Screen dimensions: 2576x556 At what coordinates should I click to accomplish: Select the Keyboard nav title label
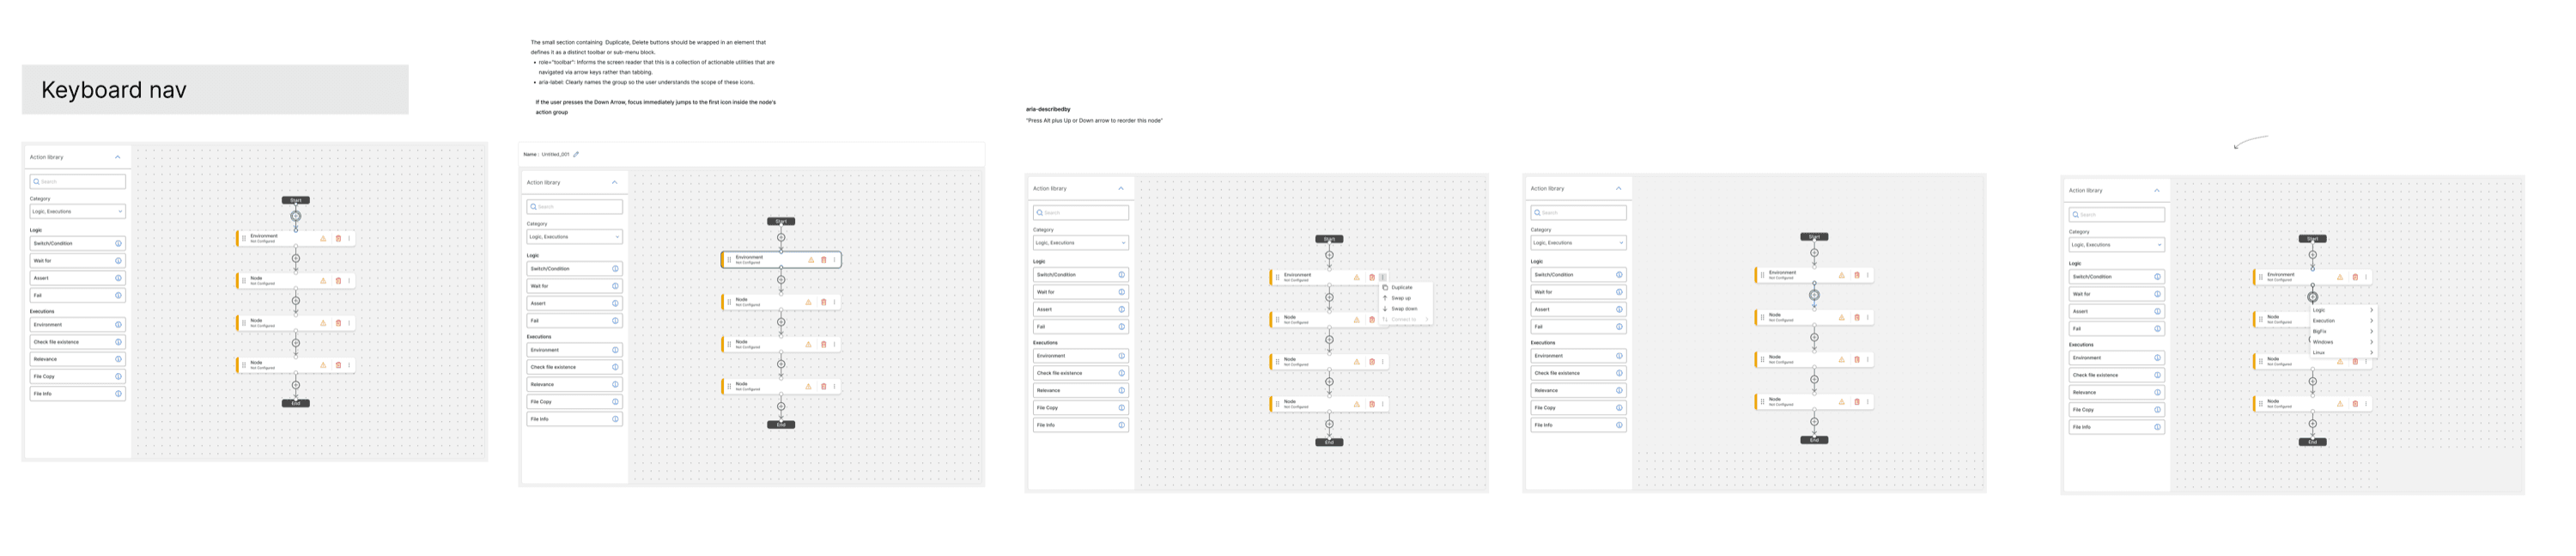tap(114, 90)
